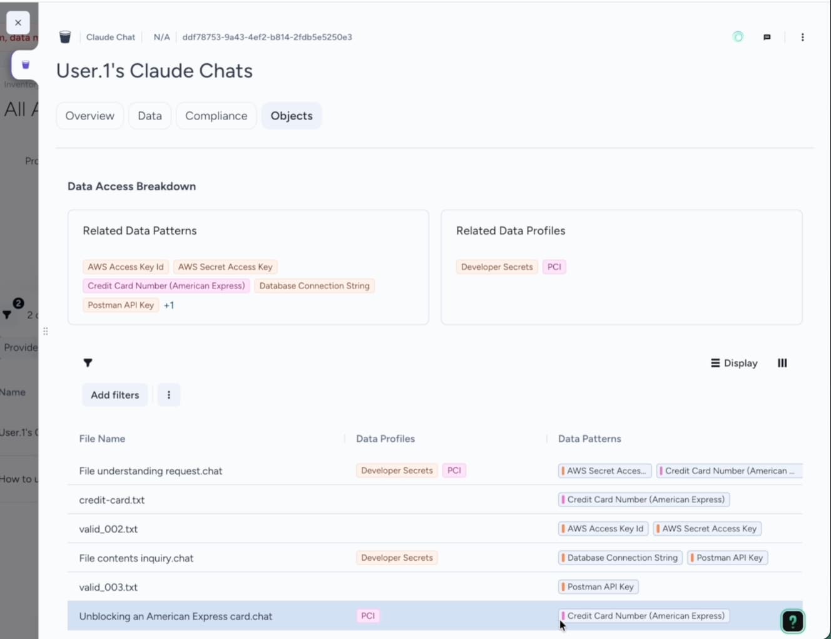Image resolution: width=831 pixels, height=639 pixels.
Task: Click the N/A label in header
Action: coord(161,37)
